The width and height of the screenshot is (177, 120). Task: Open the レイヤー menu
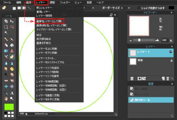[41, 3]
